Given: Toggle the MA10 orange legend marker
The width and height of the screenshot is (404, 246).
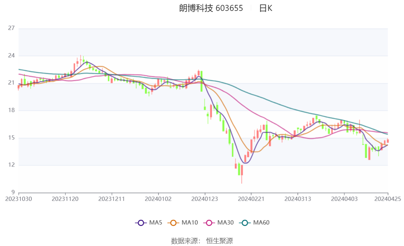Looking at the screenshot, I should 173,222.
